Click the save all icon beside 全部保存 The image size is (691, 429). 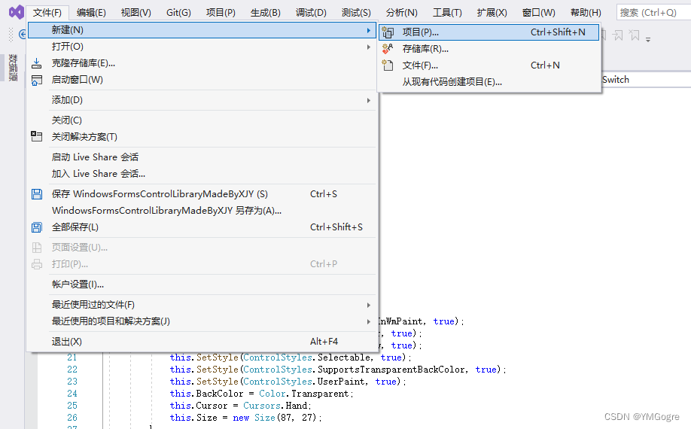coord(37,227)
